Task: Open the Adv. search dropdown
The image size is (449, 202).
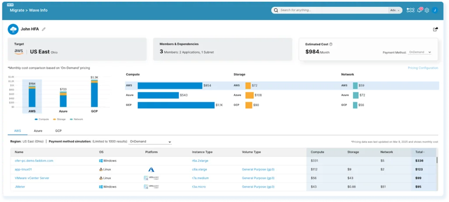Action: coord(394,10)
